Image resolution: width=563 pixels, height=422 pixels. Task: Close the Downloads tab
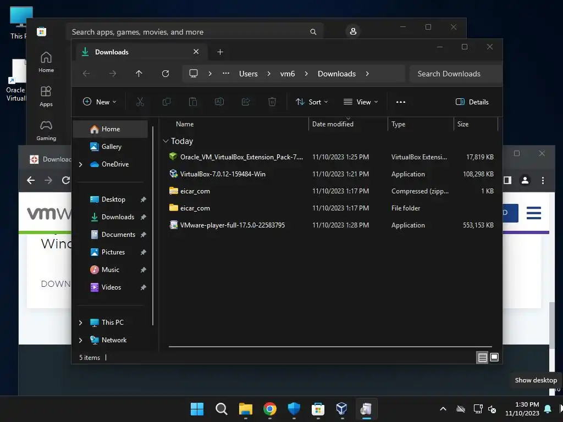point(196,52)
